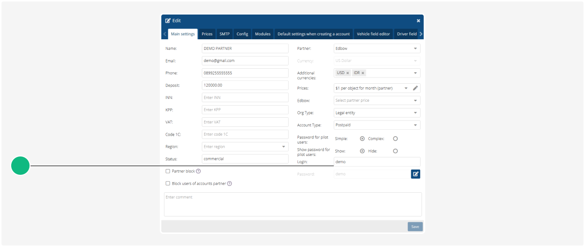Open the SMTP tab
The width and height of the screenshot is (585, 247).
225,34
